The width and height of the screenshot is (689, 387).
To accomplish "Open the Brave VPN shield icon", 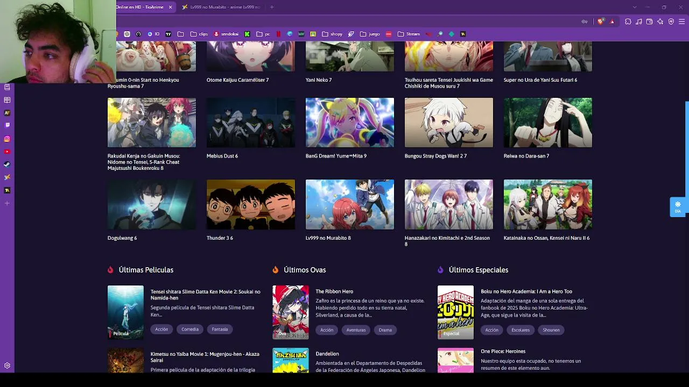I will click(x=671, y=21).
